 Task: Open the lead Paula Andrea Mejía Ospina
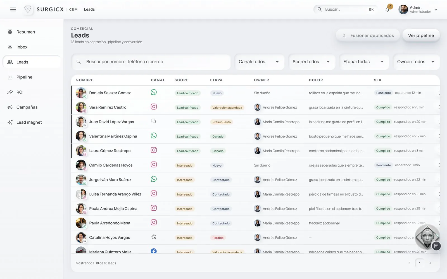click(113, 209)
